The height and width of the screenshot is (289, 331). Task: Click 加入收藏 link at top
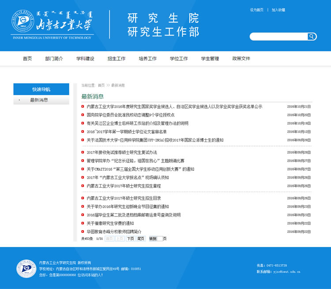point(278,10)
